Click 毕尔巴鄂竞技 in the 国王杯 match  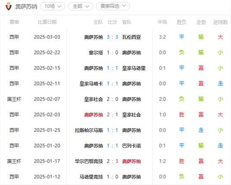coord(89,161)
